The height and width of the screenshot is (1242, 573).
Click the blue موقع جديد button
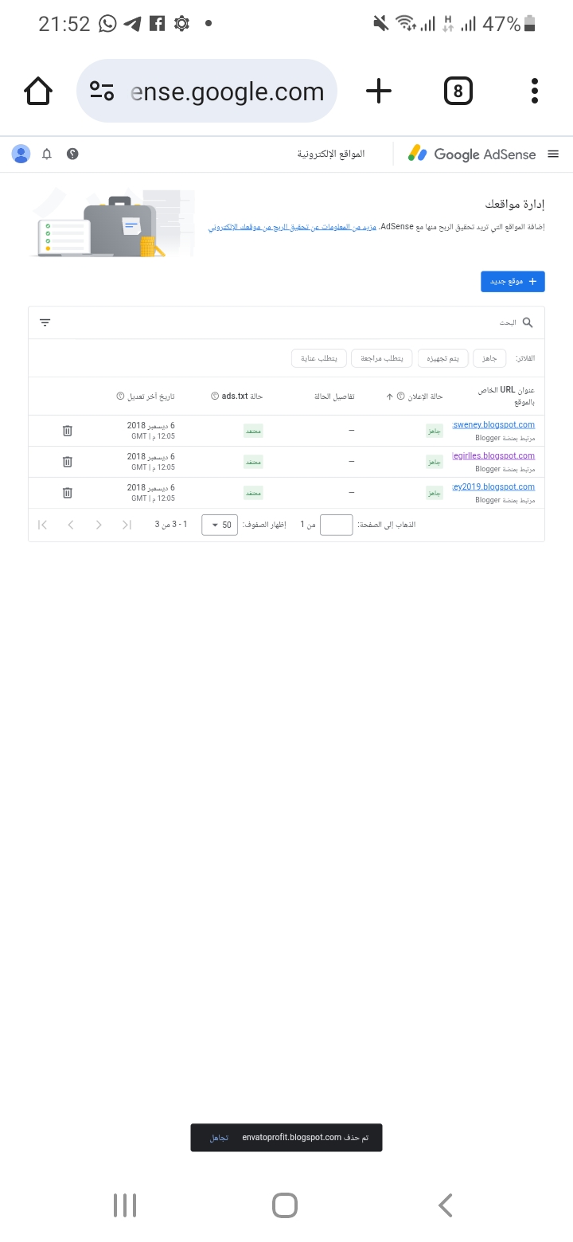pos(513,282)
